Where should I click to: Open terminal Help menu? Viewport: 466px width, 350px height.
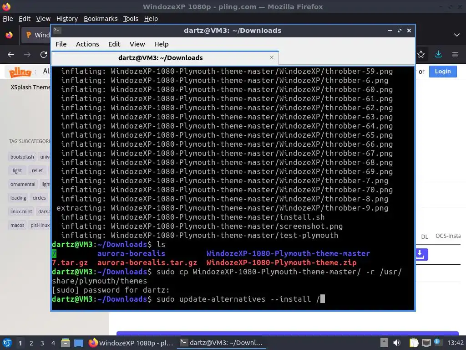point(162,44)
